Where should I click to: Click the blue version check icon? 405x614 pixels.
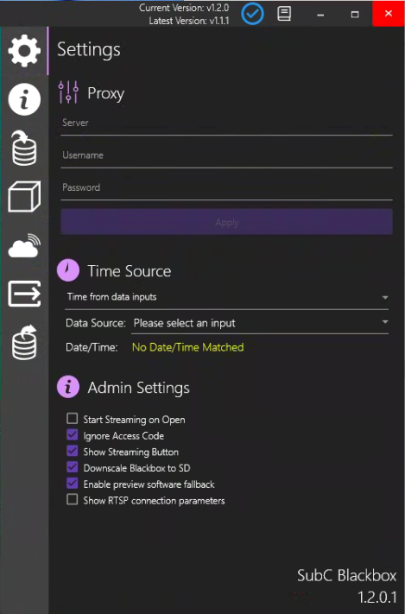coord(253,14)
